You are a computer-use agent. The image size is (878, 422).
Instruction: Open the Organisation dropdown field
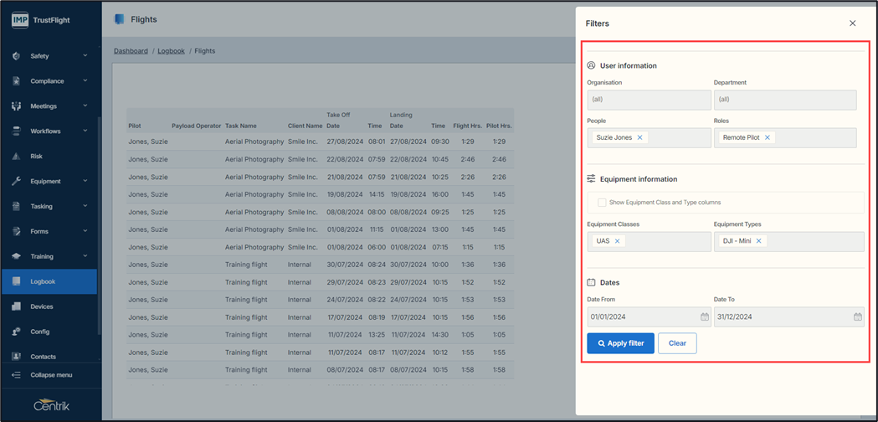pos(649,100)
